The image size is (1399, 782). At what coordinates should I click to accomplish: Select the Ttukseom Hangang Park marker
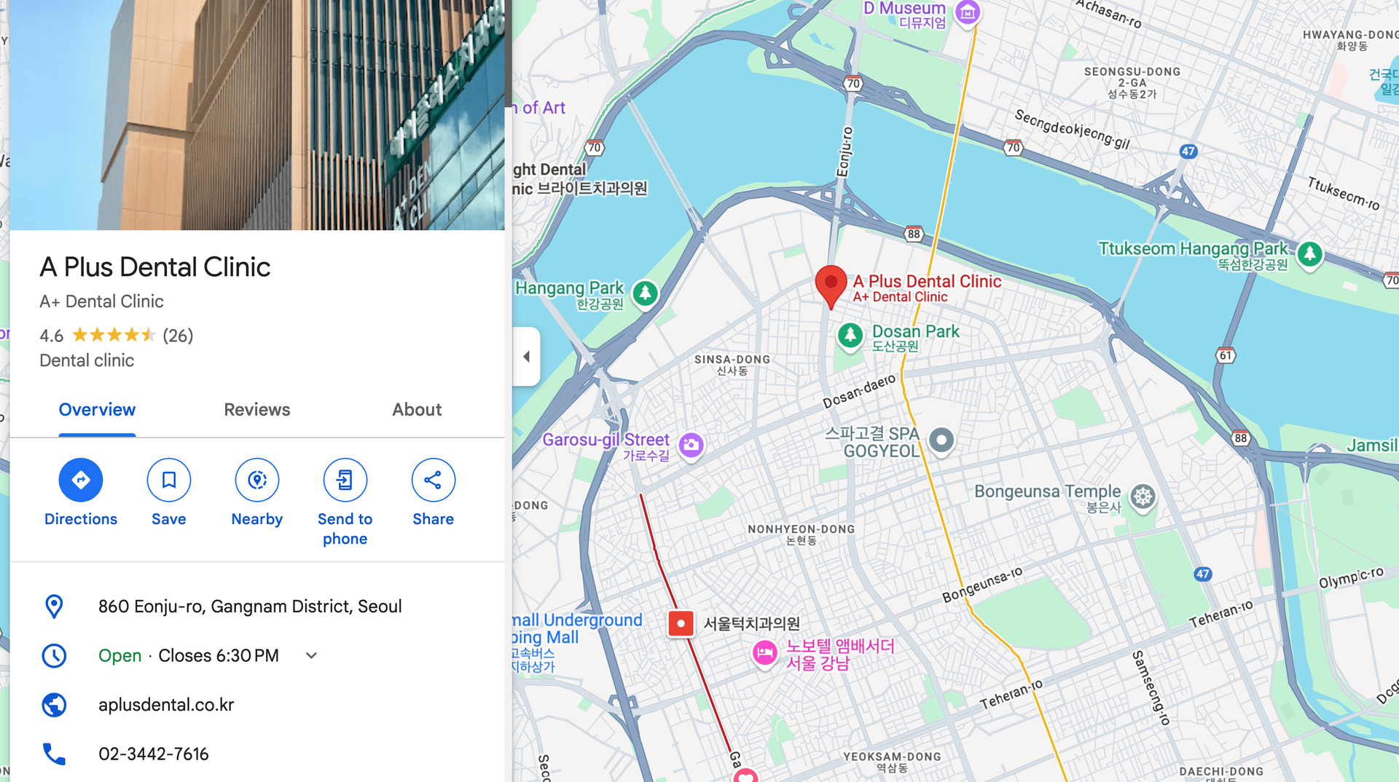pyautogui.click(x=1309, y=254)
